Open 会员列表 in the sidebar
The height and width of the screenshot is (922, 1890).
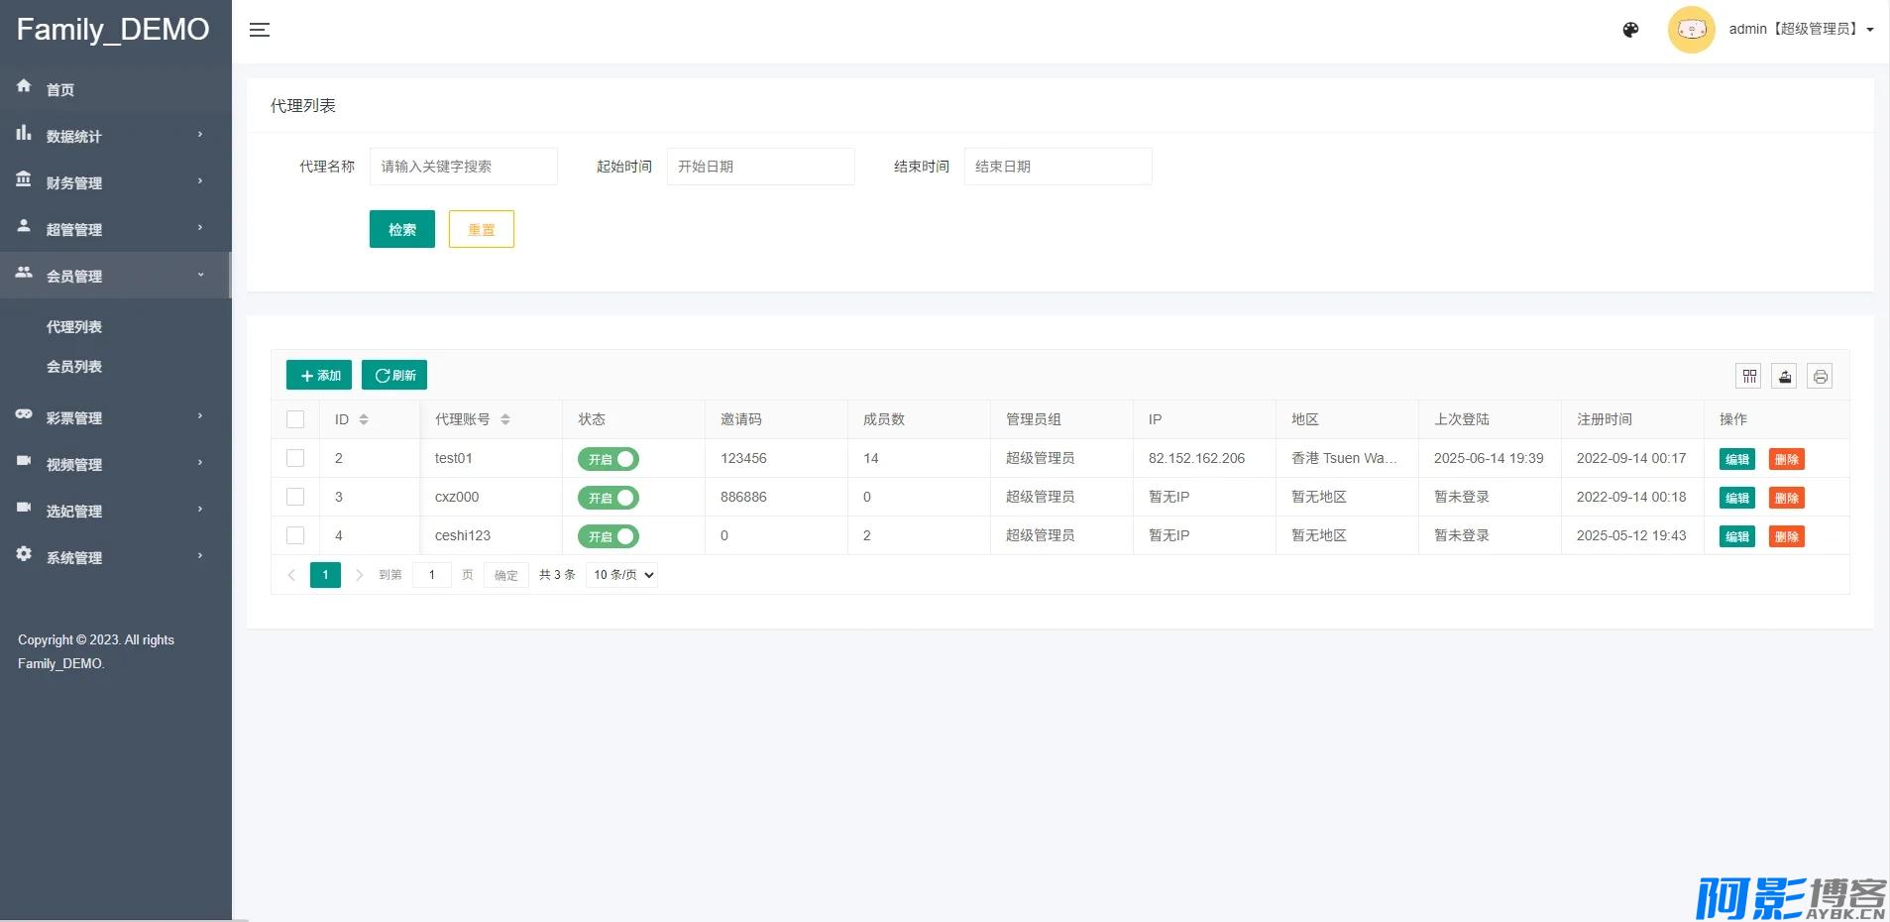point(74,367)
